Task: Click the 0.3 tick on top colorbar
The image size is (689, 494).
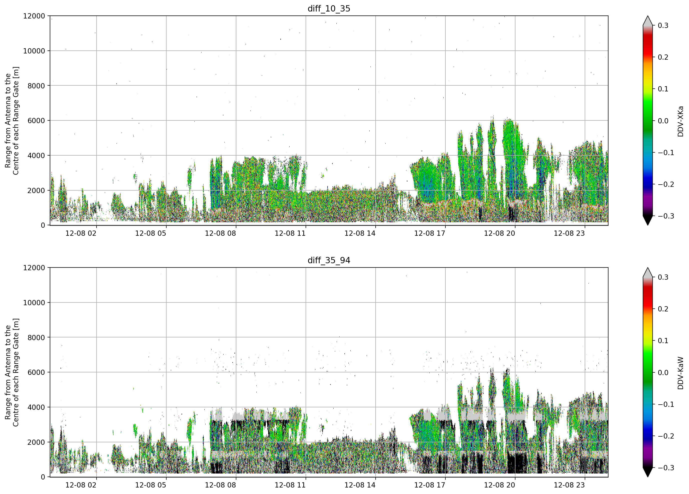Action: pos(663,25)
